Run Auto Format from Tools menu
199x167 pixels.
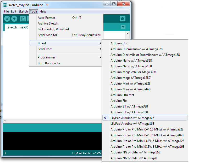[46, 18]
